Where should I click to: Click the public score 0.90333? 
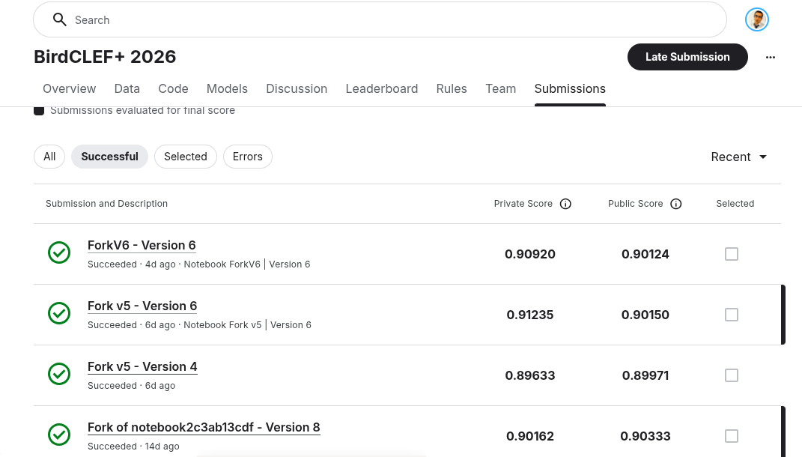(645, 436)
